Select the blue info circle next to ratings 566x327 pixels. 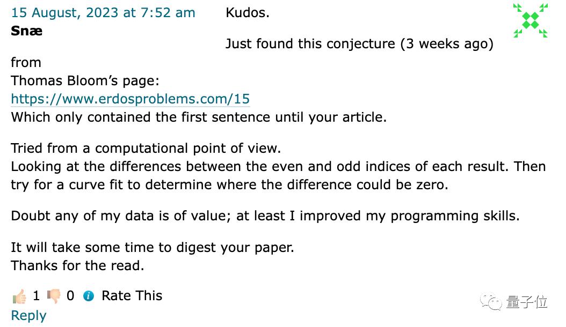89,295
